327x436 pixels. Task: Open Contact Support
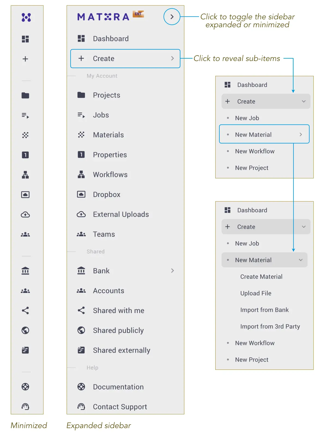pos(120,407)
